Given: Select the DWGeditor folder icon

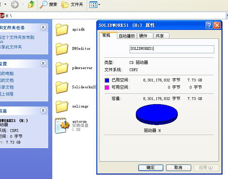Looking at the screenshot, I should pos(62,49).
